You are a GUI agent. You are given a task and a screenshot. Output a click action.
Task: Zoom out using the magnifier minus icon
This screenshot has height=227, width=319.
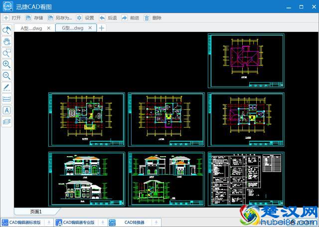pyautogui.click(x=7, y=76)
